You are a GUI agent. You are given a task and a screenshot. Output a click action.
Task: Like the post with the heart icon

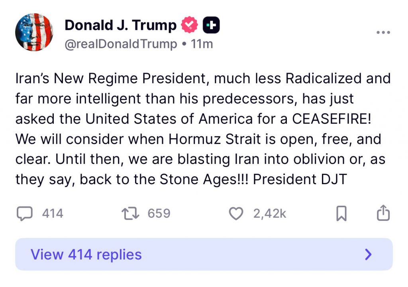tap(236, 214)
